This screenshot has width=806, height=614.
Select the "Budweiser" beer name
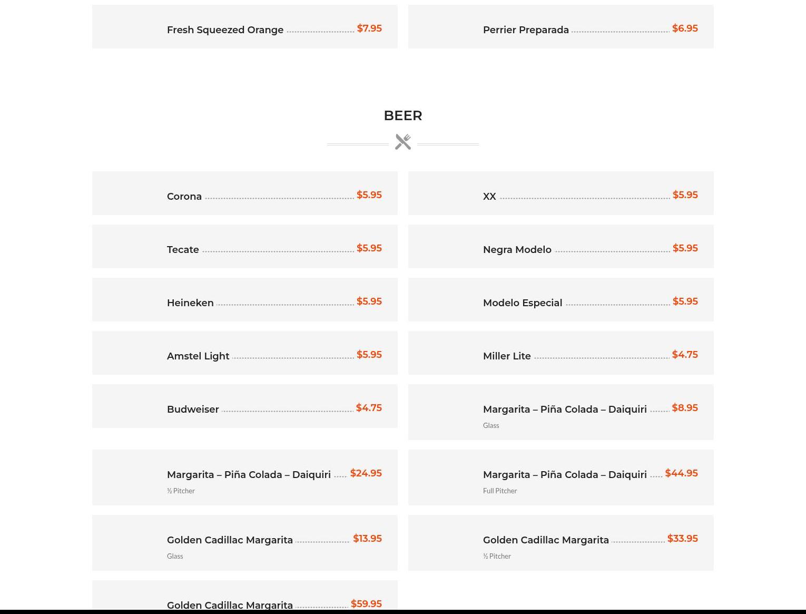(x=193, y=410)
